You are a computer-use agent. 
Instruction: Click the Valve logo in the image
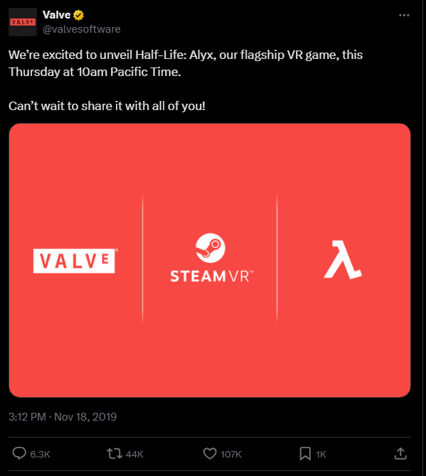(75, 261)
